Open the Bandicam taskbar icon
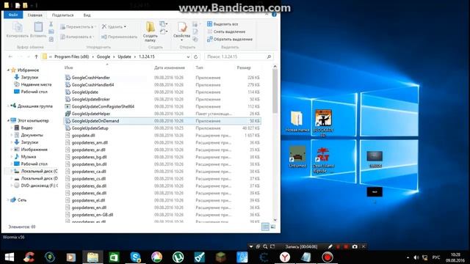Image resolution: width=470 pixels, height=264 pixels. [328, 257]
